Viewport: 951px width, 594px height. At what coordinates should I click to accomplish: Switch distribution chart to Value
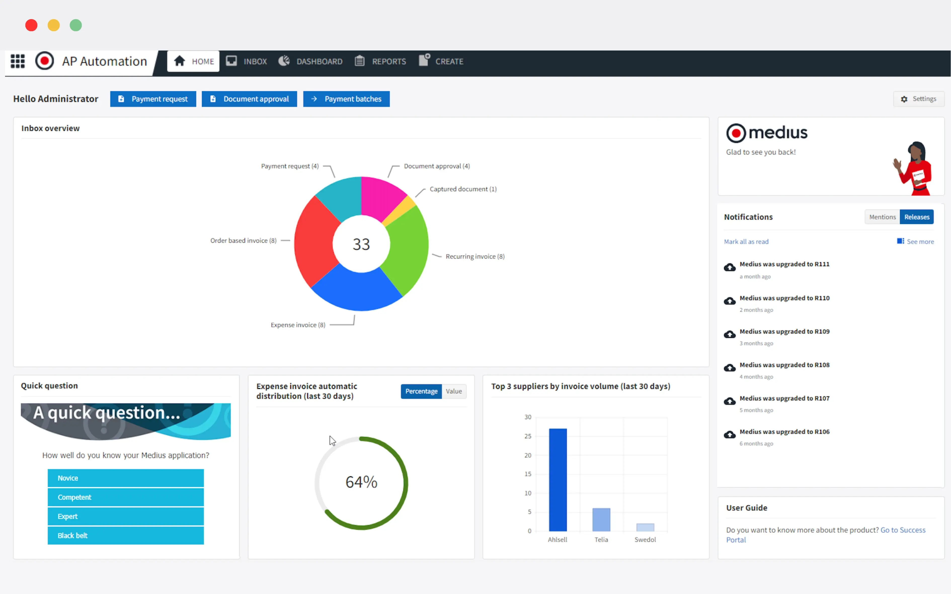454,391
